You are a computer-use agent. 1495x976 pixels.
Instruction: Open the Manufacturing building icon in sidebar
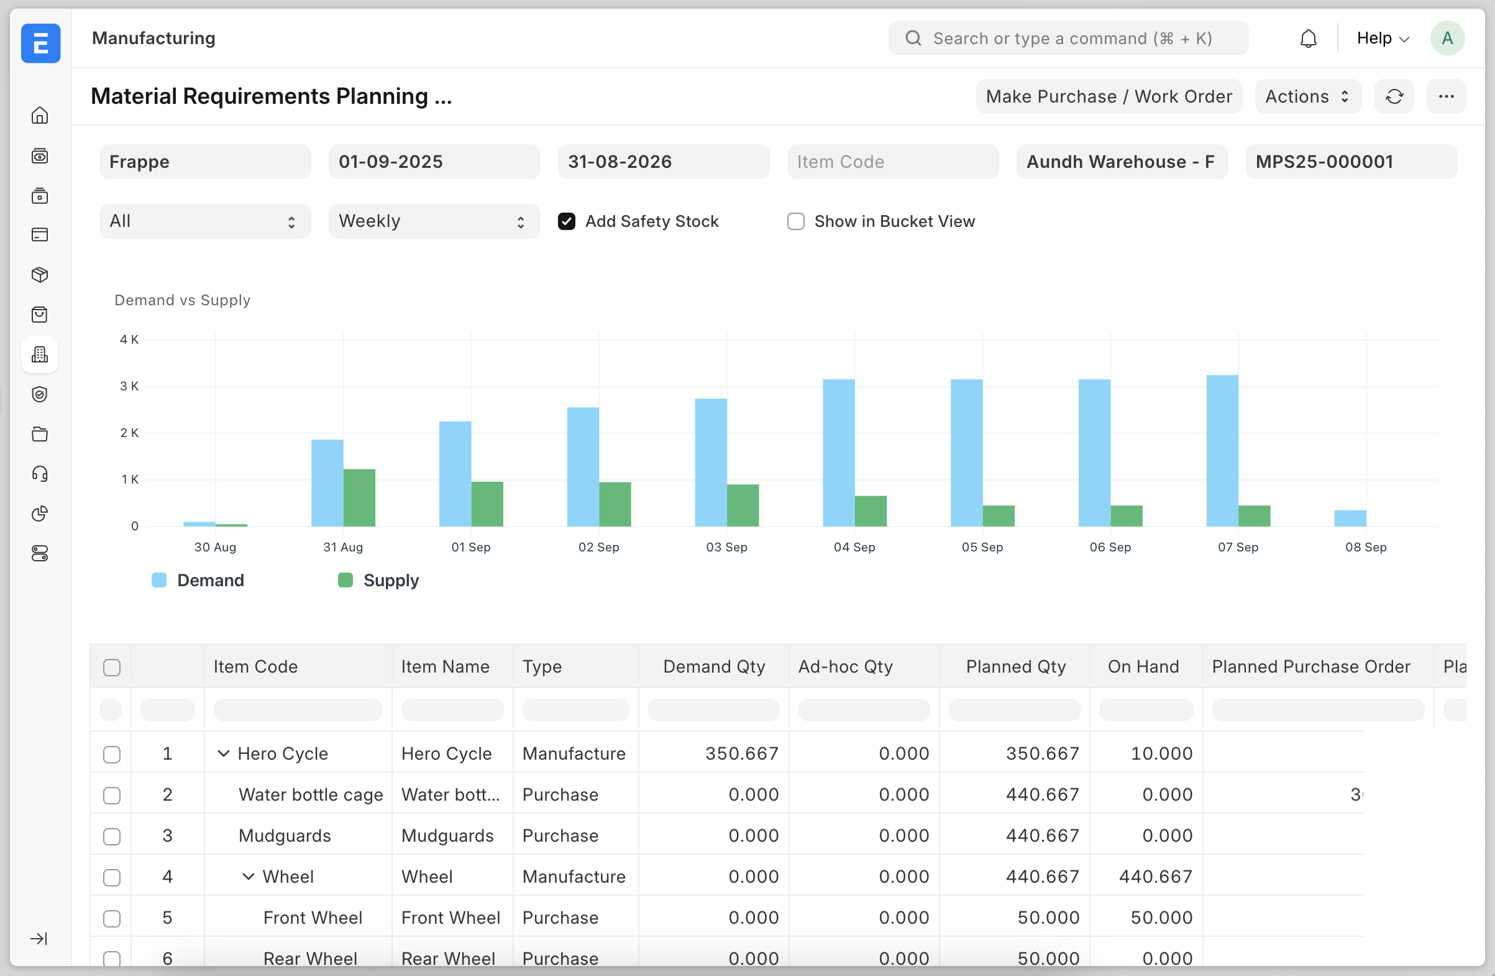tap(40, 354)
